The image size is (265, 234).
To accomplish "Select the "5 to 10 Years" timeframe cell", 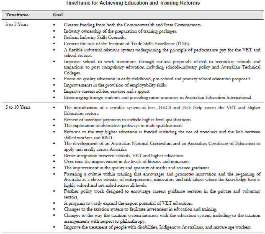I will (18, 107).
